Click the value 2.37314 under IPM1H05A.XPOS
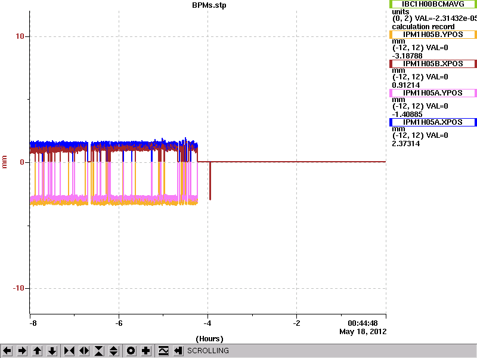Screen dimensions: 477x358 (406, 144)
